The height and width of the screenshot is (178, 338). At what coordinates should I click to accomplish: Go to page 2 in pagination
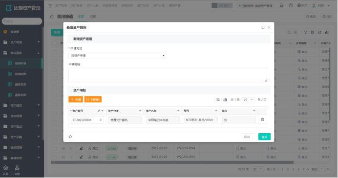pyautogui.click(x=288, y=169)
